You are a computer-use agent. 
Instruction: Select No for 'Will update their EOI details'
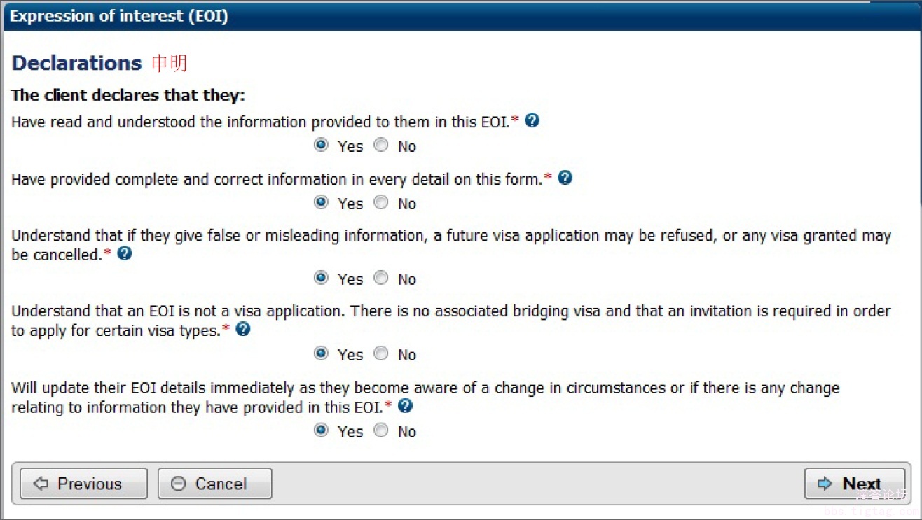tap(381, 430)
